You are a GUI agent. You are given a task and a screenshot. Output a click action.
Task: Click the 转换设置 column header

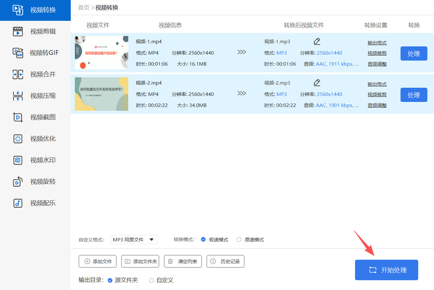[x=376, y=25]
